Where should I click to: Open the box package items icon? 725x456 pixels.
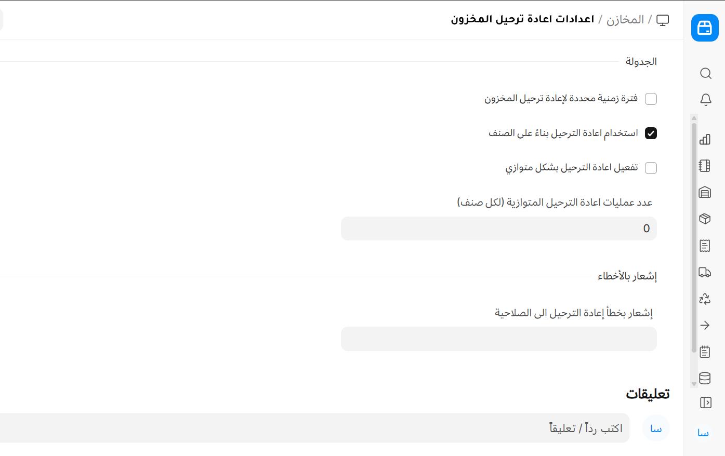705,219
